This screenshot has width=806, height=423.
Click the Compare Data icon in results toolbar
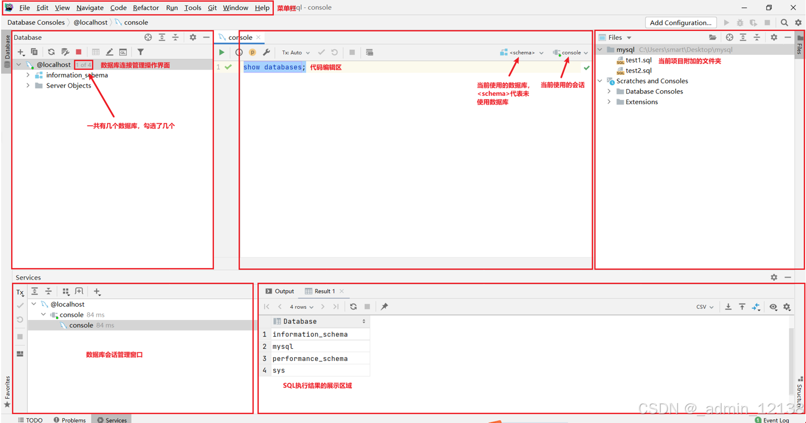click(x=756, y=307)
